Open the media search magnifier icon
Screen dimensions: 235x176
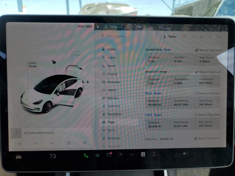tap(85, 143)
